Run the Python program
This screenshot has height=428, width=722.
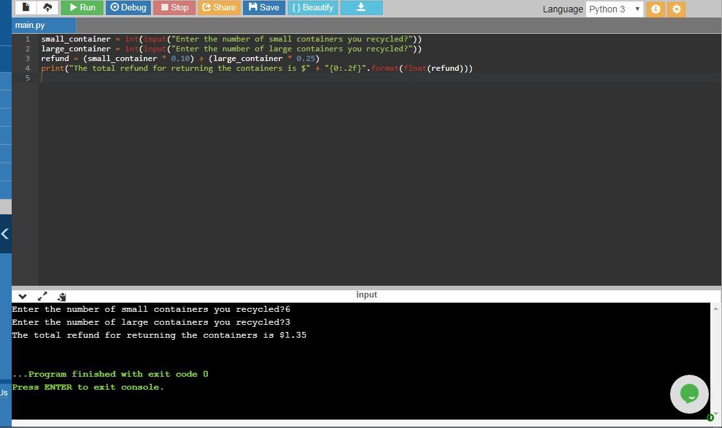pos(82,7)
